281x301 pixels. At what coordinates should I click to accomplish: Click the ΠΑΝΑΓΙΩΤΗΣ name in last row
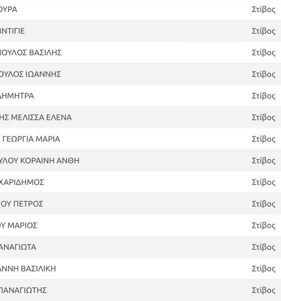(23, 290)
